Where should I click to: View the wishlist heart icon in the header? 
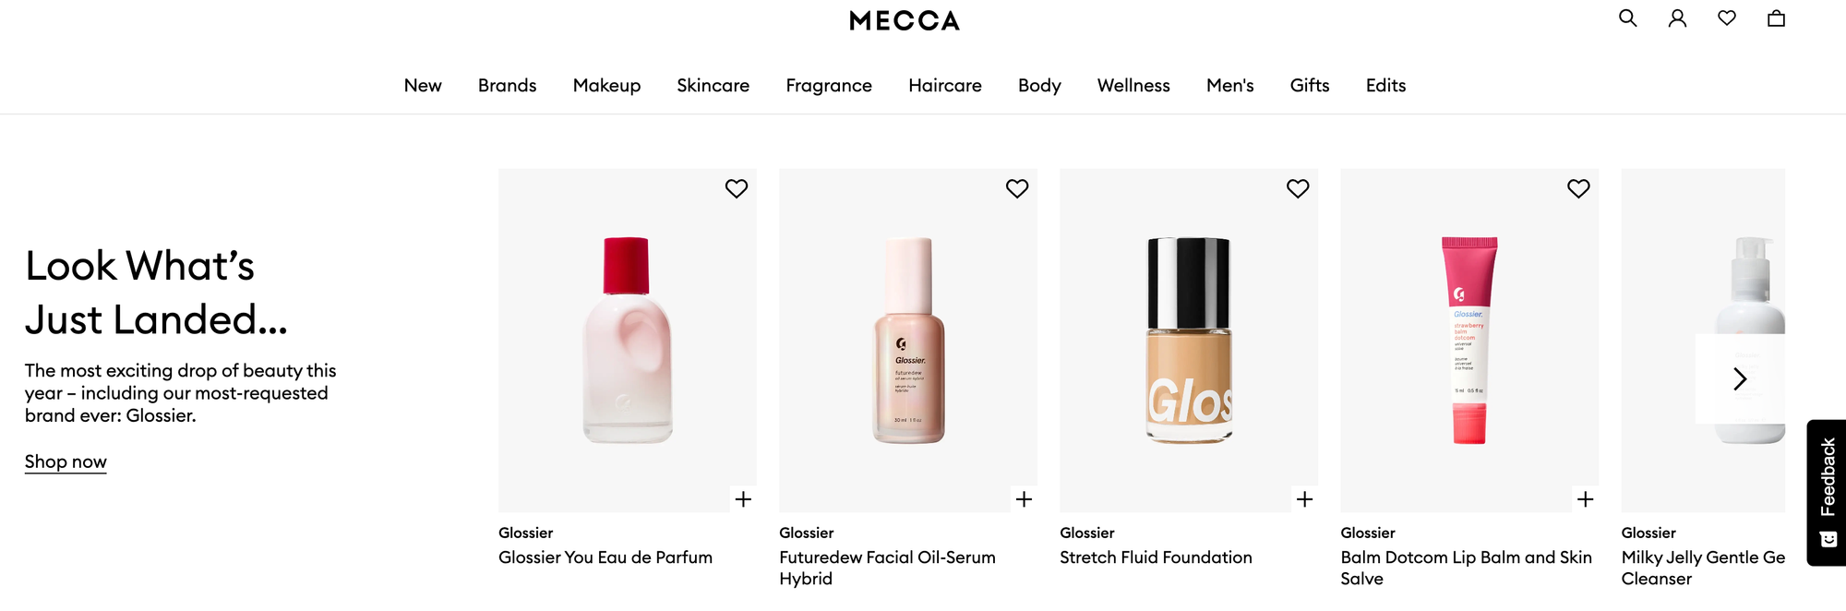tap(1726, 18)
